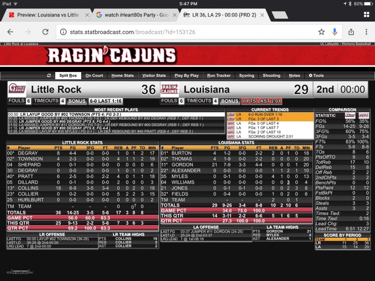
Task: Click the Little Rock team logo
Action: [17, 89]
